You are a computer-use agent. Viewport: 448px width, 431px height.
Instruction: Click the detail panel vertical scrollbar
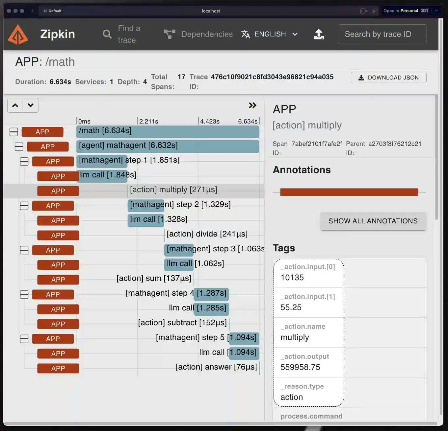[436, 158]
